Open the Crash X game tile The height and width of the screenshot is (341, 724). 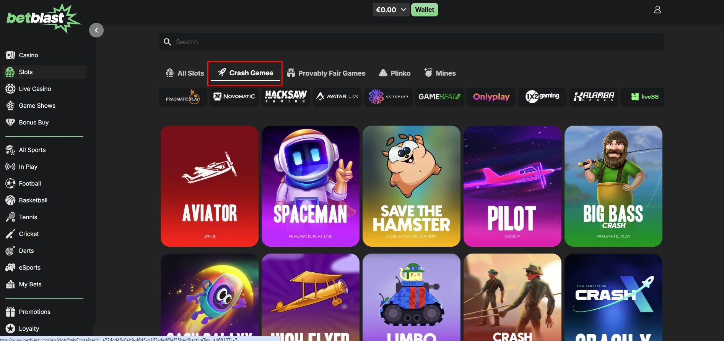[x=613, y=297]
